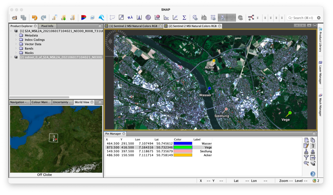Click the help question mark button
The width and height of the screenshot is (333, 195).
[x=313, y=174]
